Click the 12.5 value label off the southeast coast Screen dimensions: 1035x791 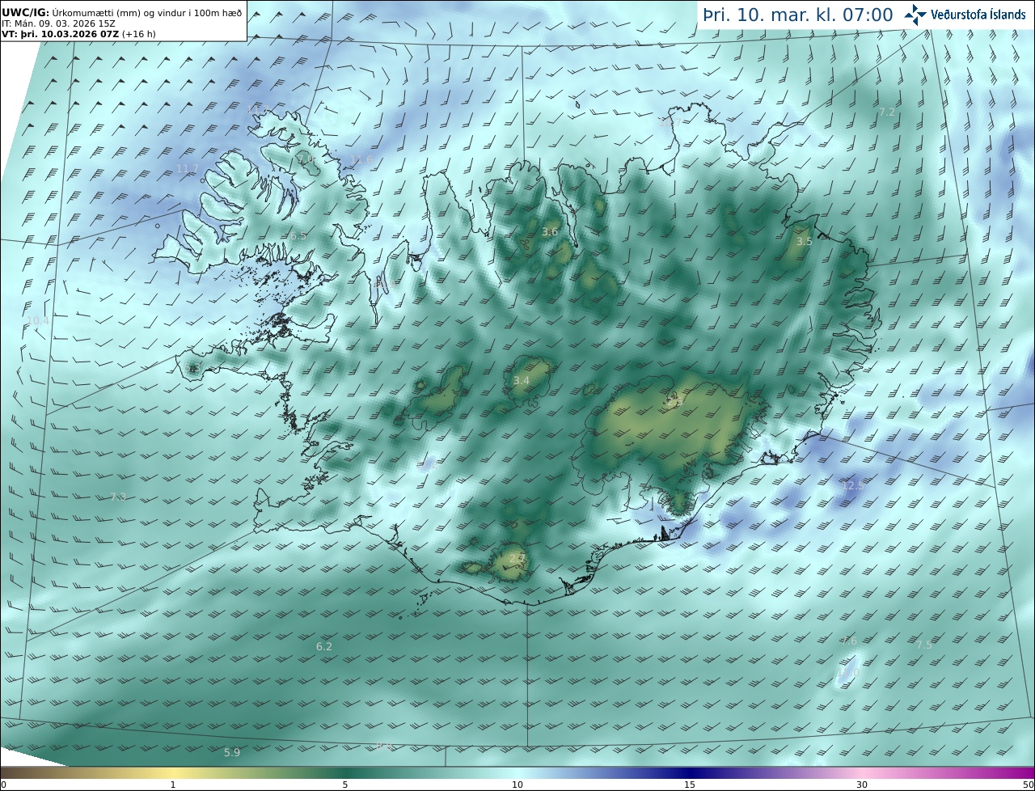coord(853,485)
